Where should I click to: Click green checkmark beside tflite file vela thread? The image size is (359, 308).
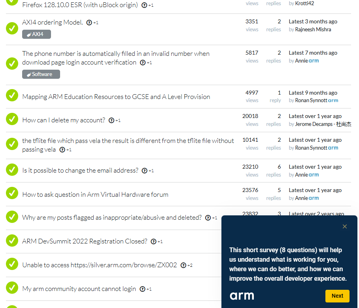pyautogui.click(x=12, y=144)
